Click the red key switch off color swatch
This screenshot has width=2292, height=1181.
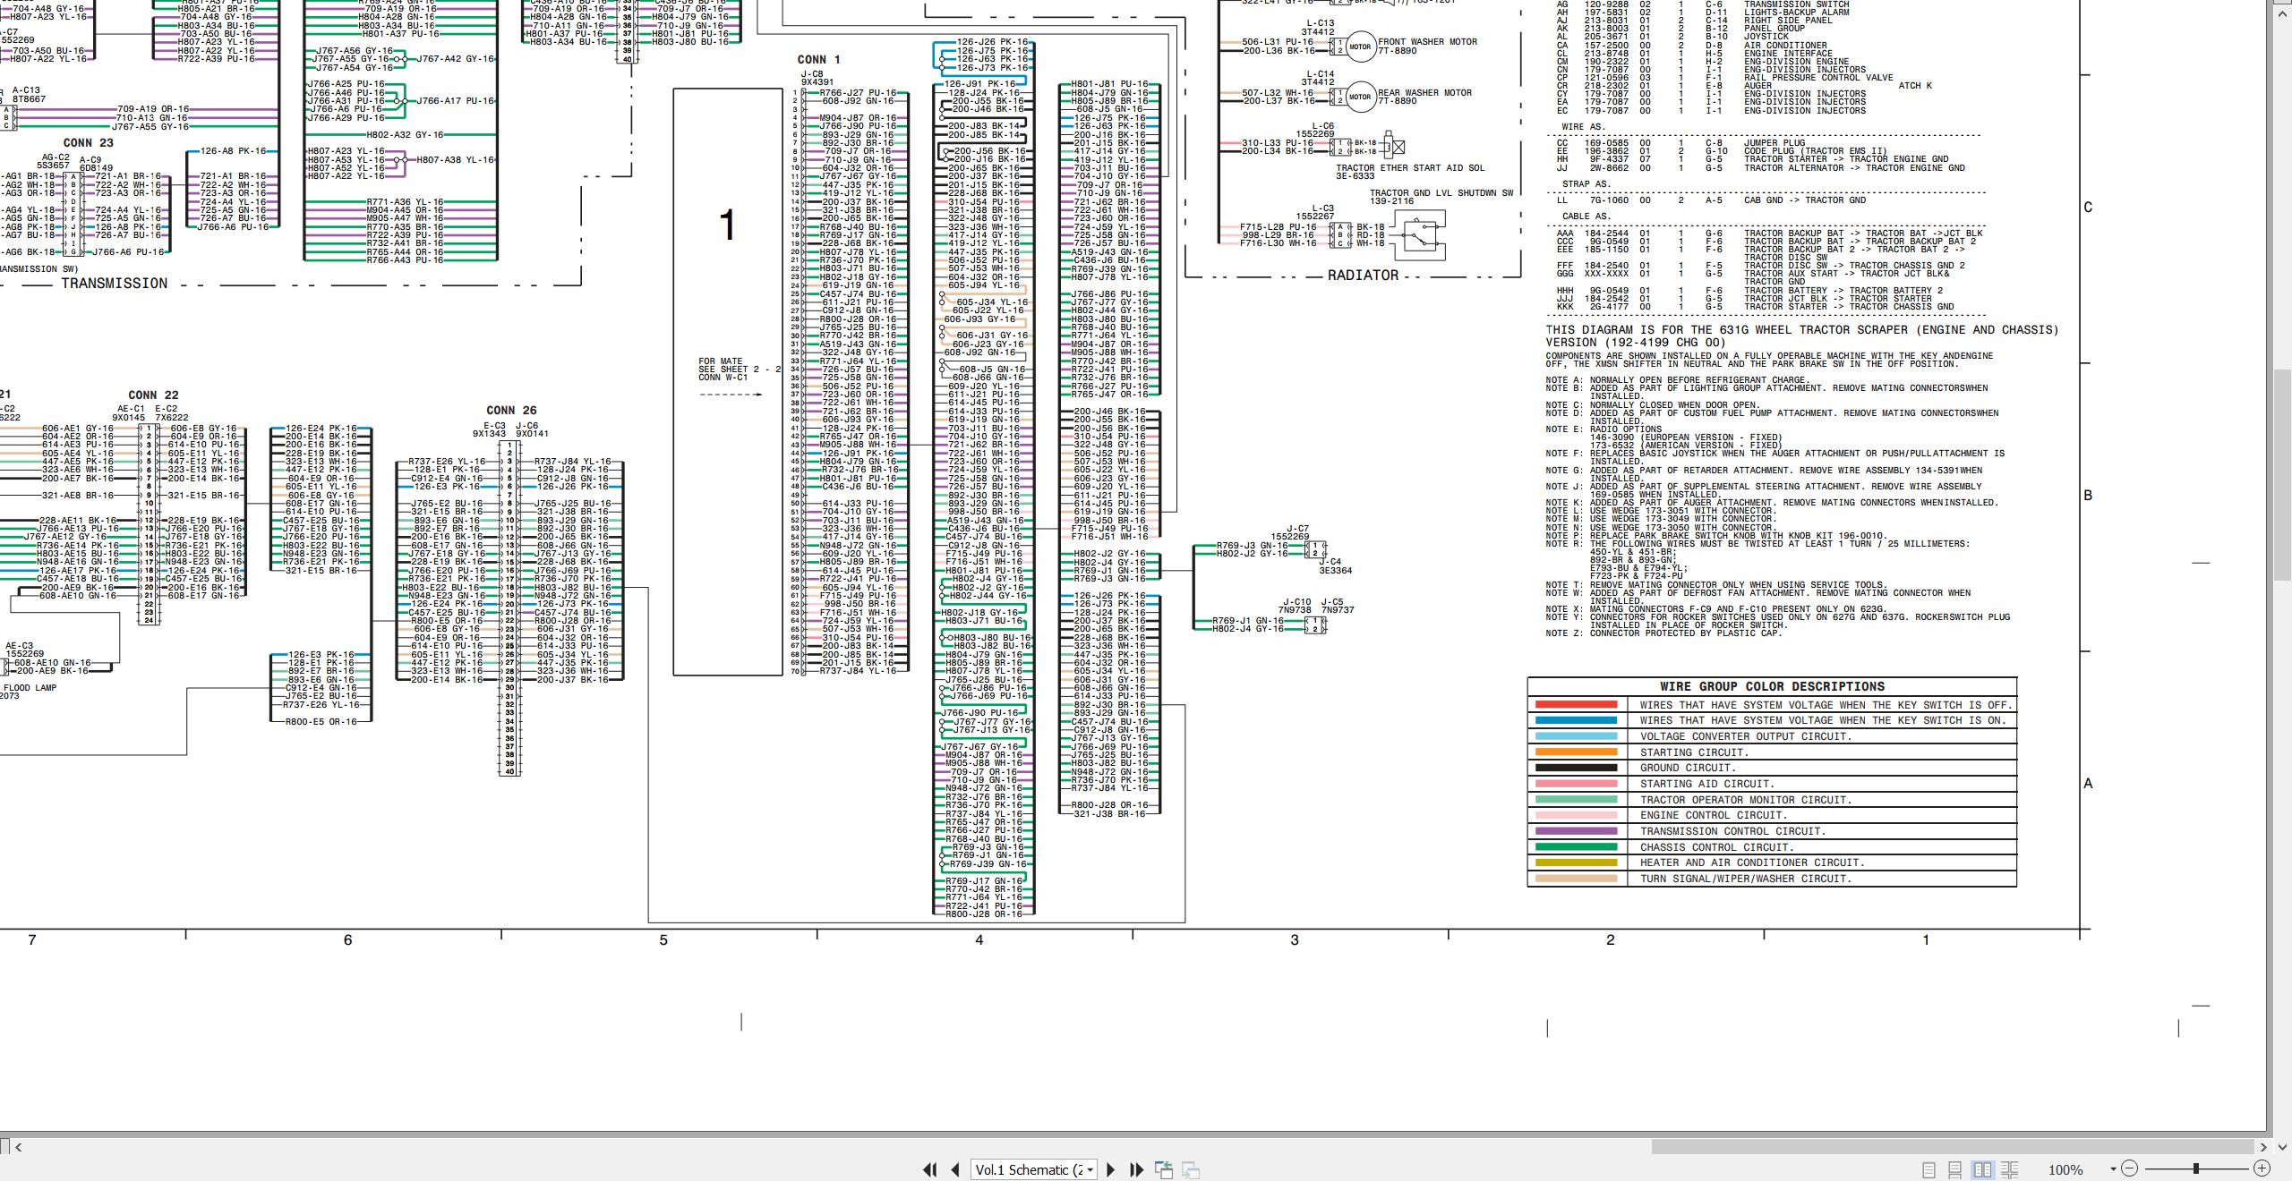pos(1576,705)
